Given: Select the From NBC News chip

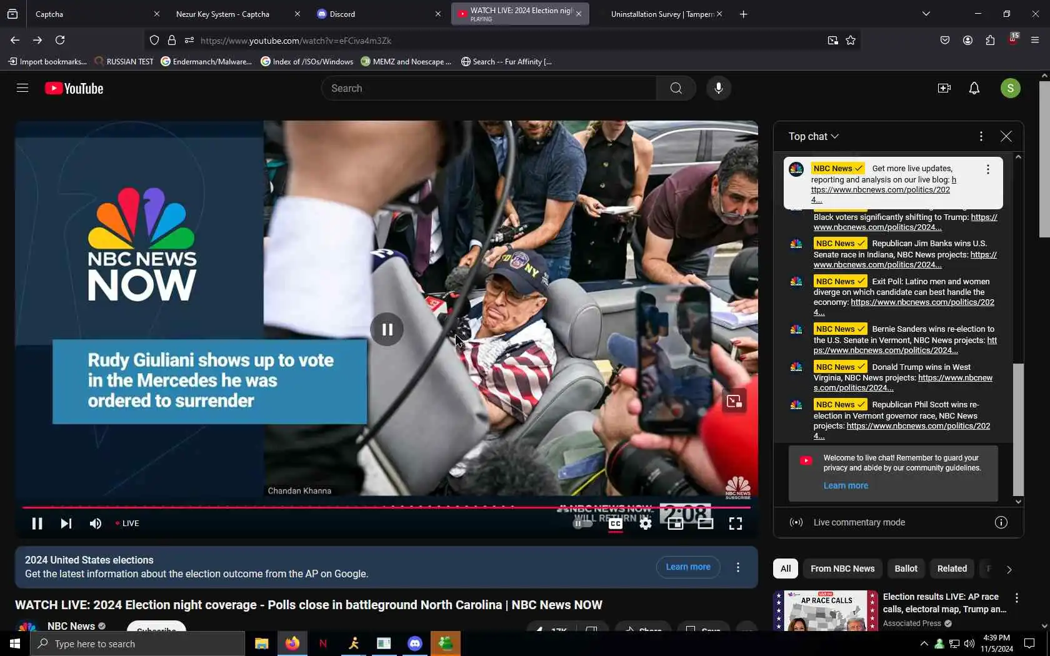Looking at the screenshot, I should [x=842, y=569].
